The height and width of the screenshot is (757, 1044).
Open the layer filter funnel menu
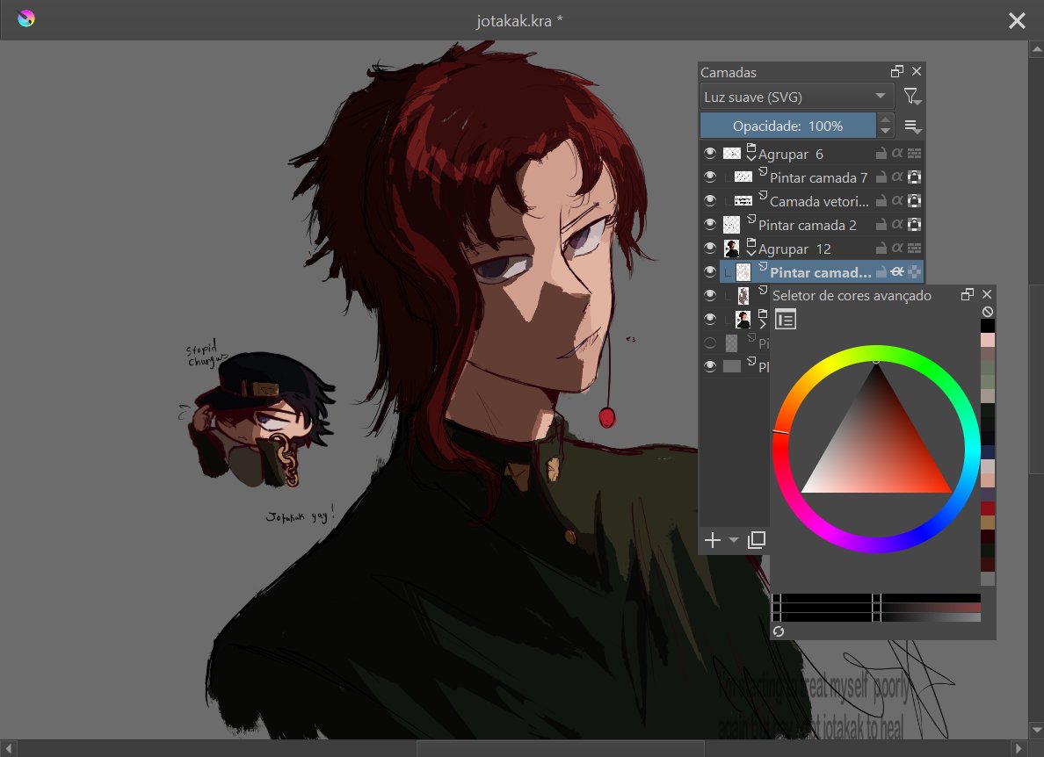coord(911,97)
